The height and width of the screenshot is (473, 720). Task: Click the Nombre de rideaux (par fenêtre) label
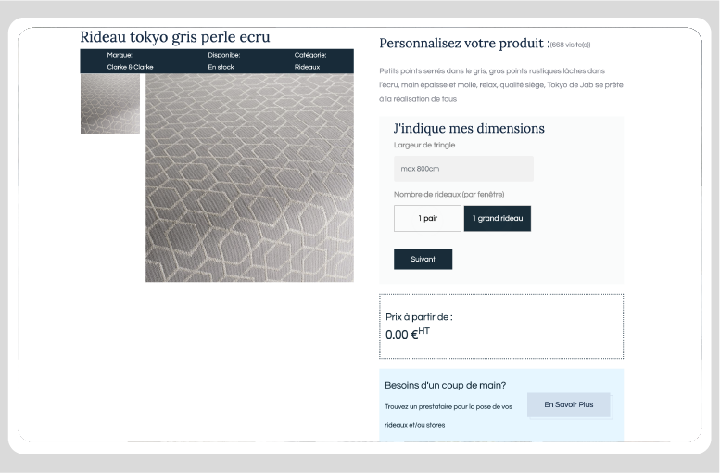pyautogui.click(x=449, y=195)
